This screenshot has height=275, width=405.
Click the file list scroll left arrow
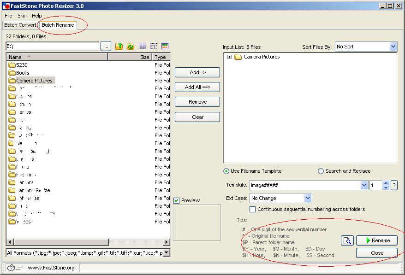(x=10, y=242)
